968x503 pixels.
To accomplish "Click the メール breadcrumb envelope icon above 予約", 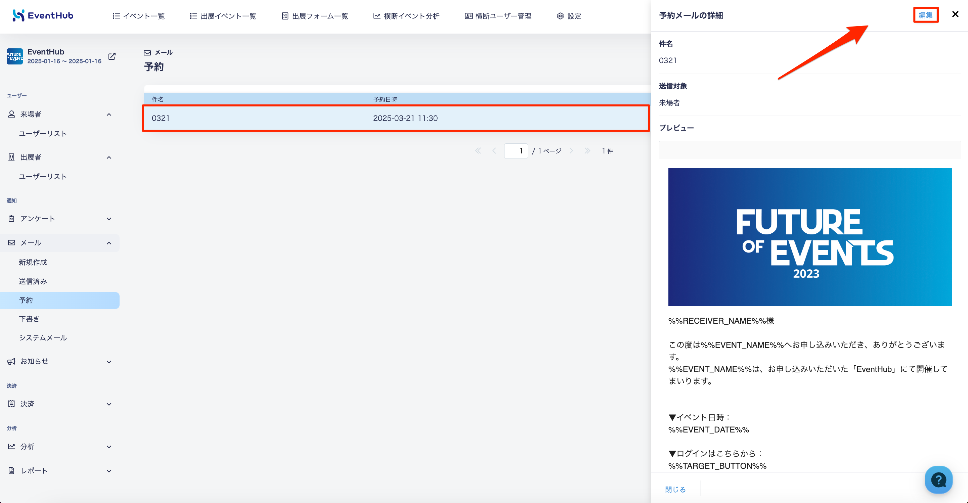I will (x=147, y=53).
